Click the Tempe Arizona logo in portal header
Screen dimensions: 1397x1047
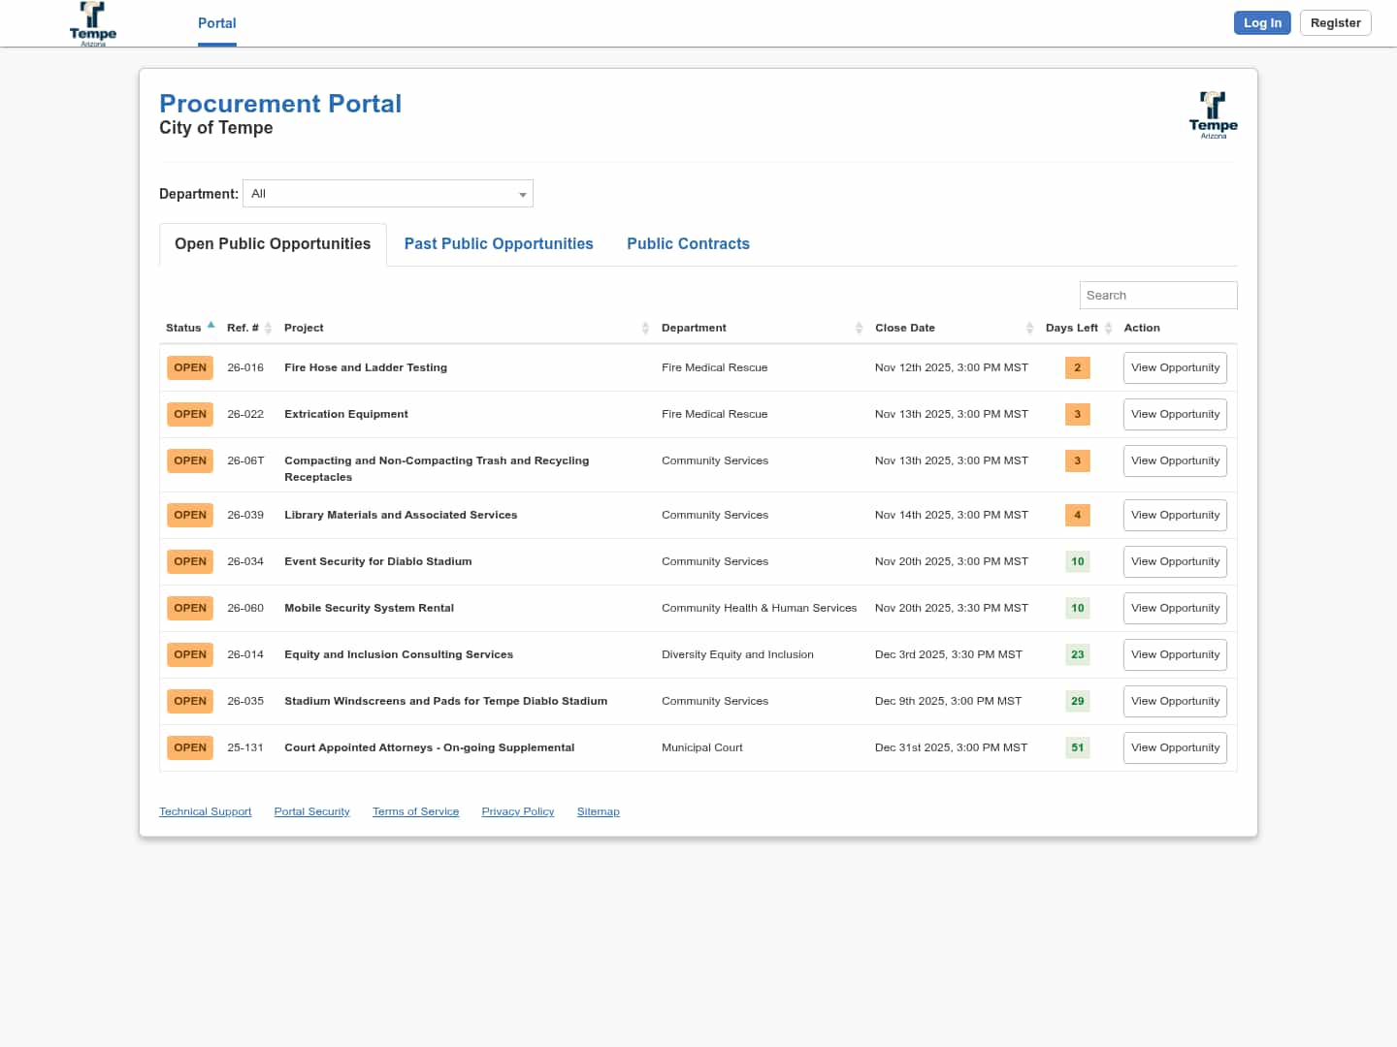[x=1213, y=115]
